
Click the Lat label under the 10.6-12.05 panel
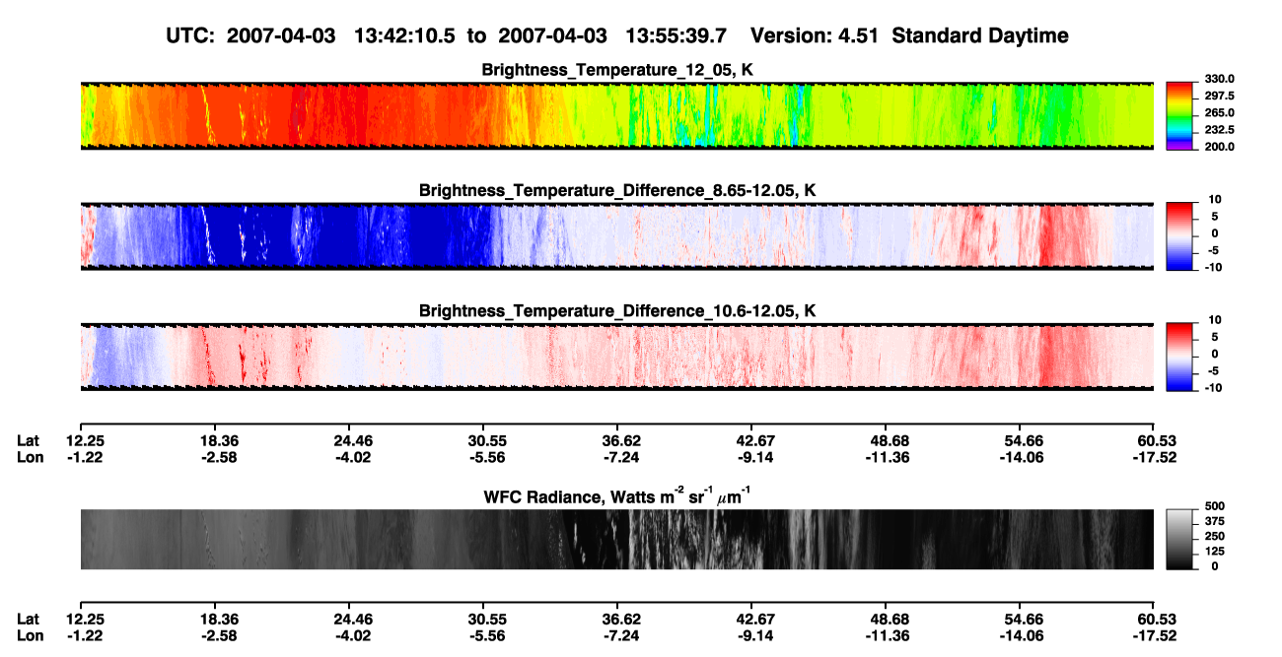28,440
